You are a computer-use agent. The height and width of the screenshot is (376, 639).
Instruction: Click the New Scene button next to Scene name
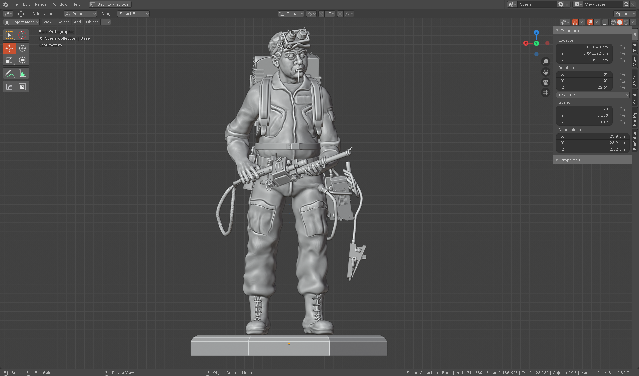tap(560, 4)
